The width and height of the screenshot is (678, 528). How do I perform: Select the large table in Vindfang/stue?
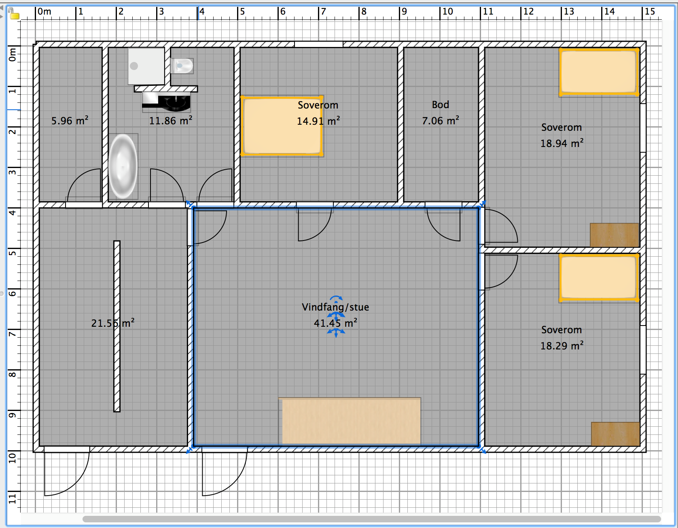tap(350, 421)
